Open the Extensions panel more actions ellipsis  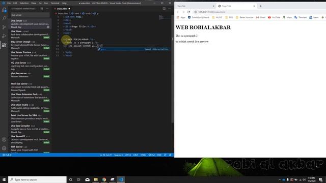(47, 9)
